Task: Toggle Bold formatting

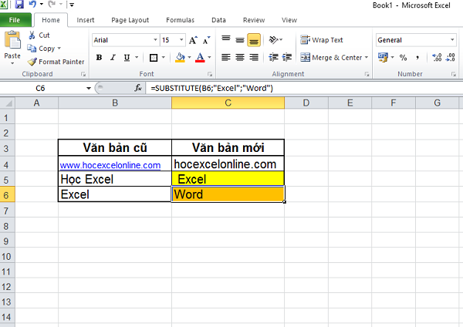Action: point(100,58)
